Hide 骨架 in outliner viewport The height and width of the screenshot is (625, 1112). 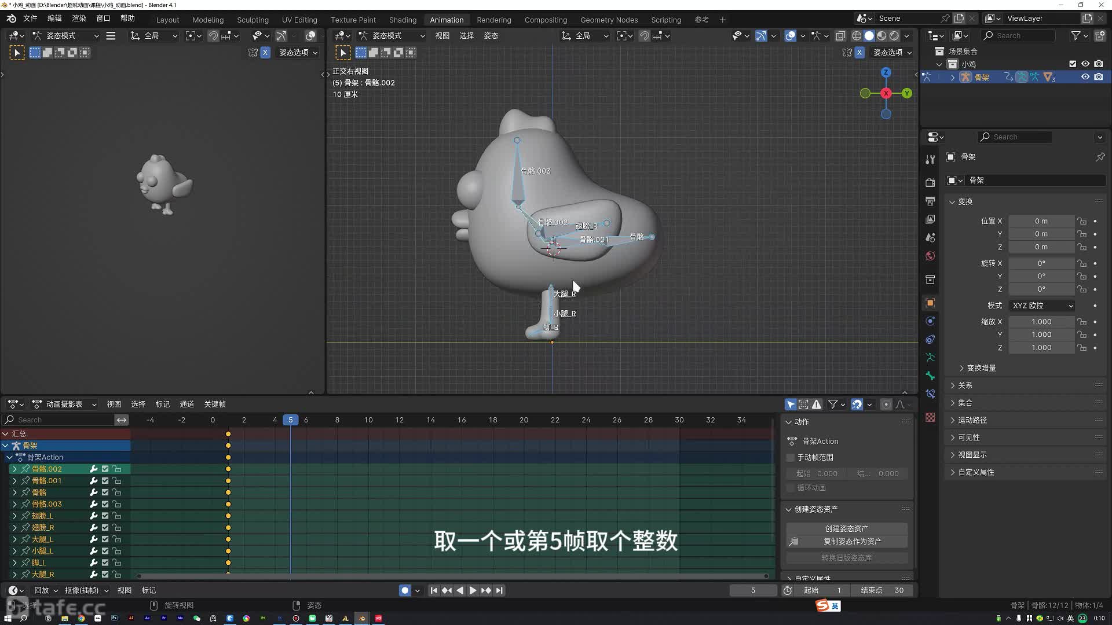[x=1085, y=77]
